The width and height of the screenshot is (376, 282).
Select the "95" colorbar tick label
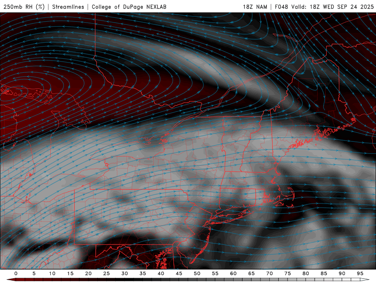[x=360, y=274]
